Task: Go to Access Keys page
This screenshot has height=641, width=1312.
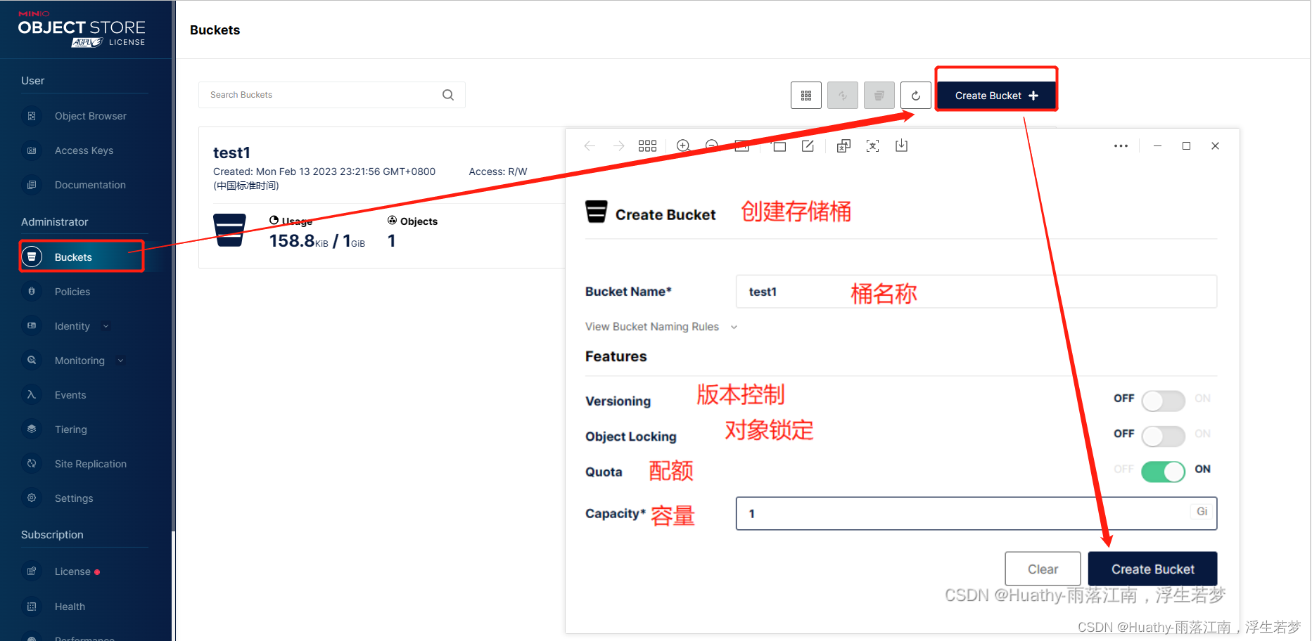Action: click(84, 150)
